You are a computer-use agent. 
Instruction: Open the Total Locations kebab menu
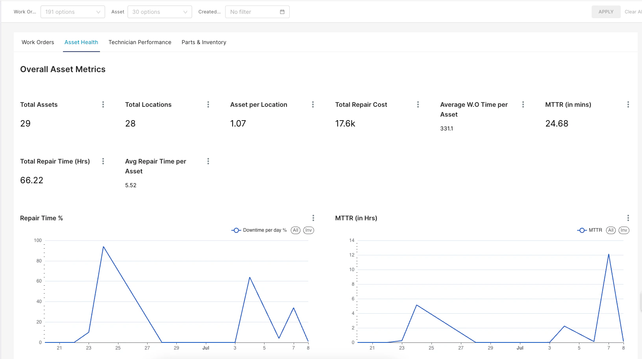(x=208, y=104)
